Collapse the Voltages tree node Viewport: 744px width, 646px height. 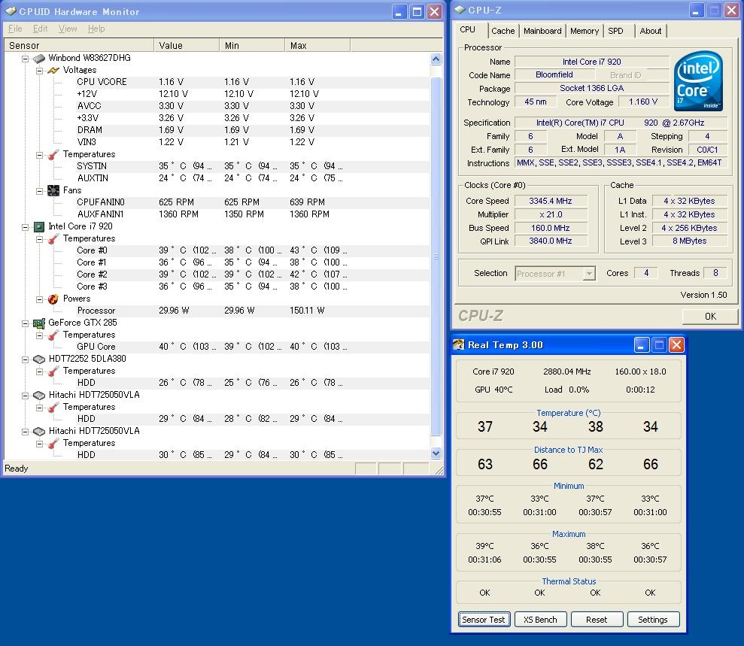[x=40, y=71]
